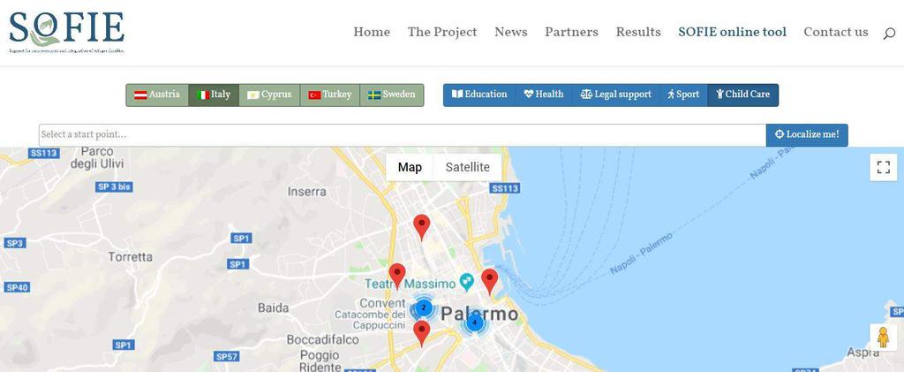Open the blue cluster marker labeled 4
The width and height of the screenshot is (904, 372).
(474, 323)
